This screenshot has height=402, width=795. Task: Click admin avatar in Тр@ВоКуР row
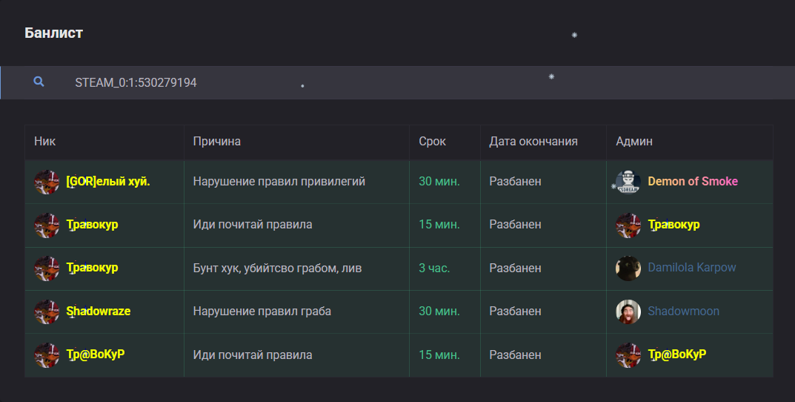click(x=628, y=355)
